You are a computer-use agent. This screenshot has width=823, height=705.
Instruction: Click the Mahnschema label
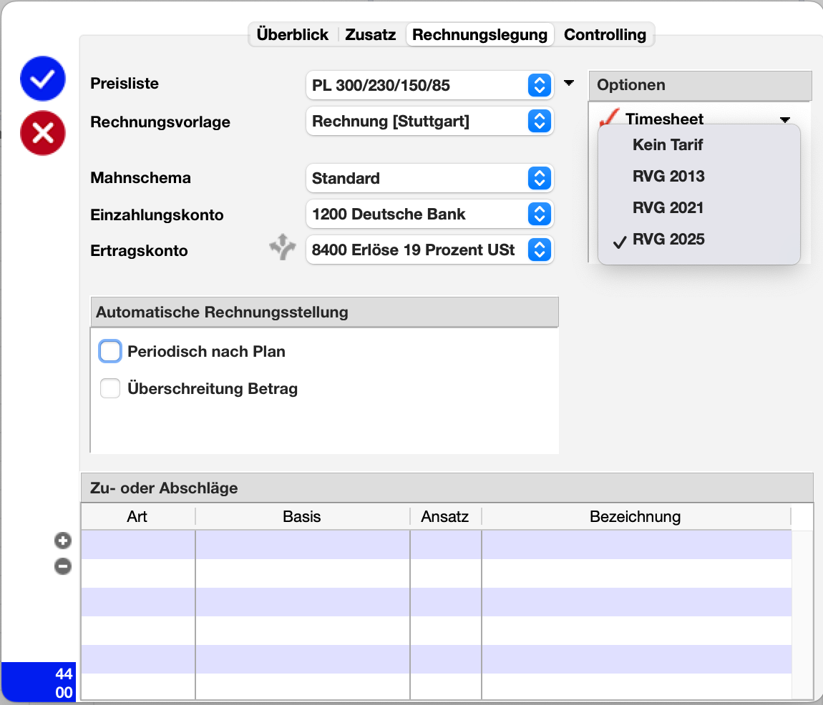pyautogui.click(x=141, y=178)
